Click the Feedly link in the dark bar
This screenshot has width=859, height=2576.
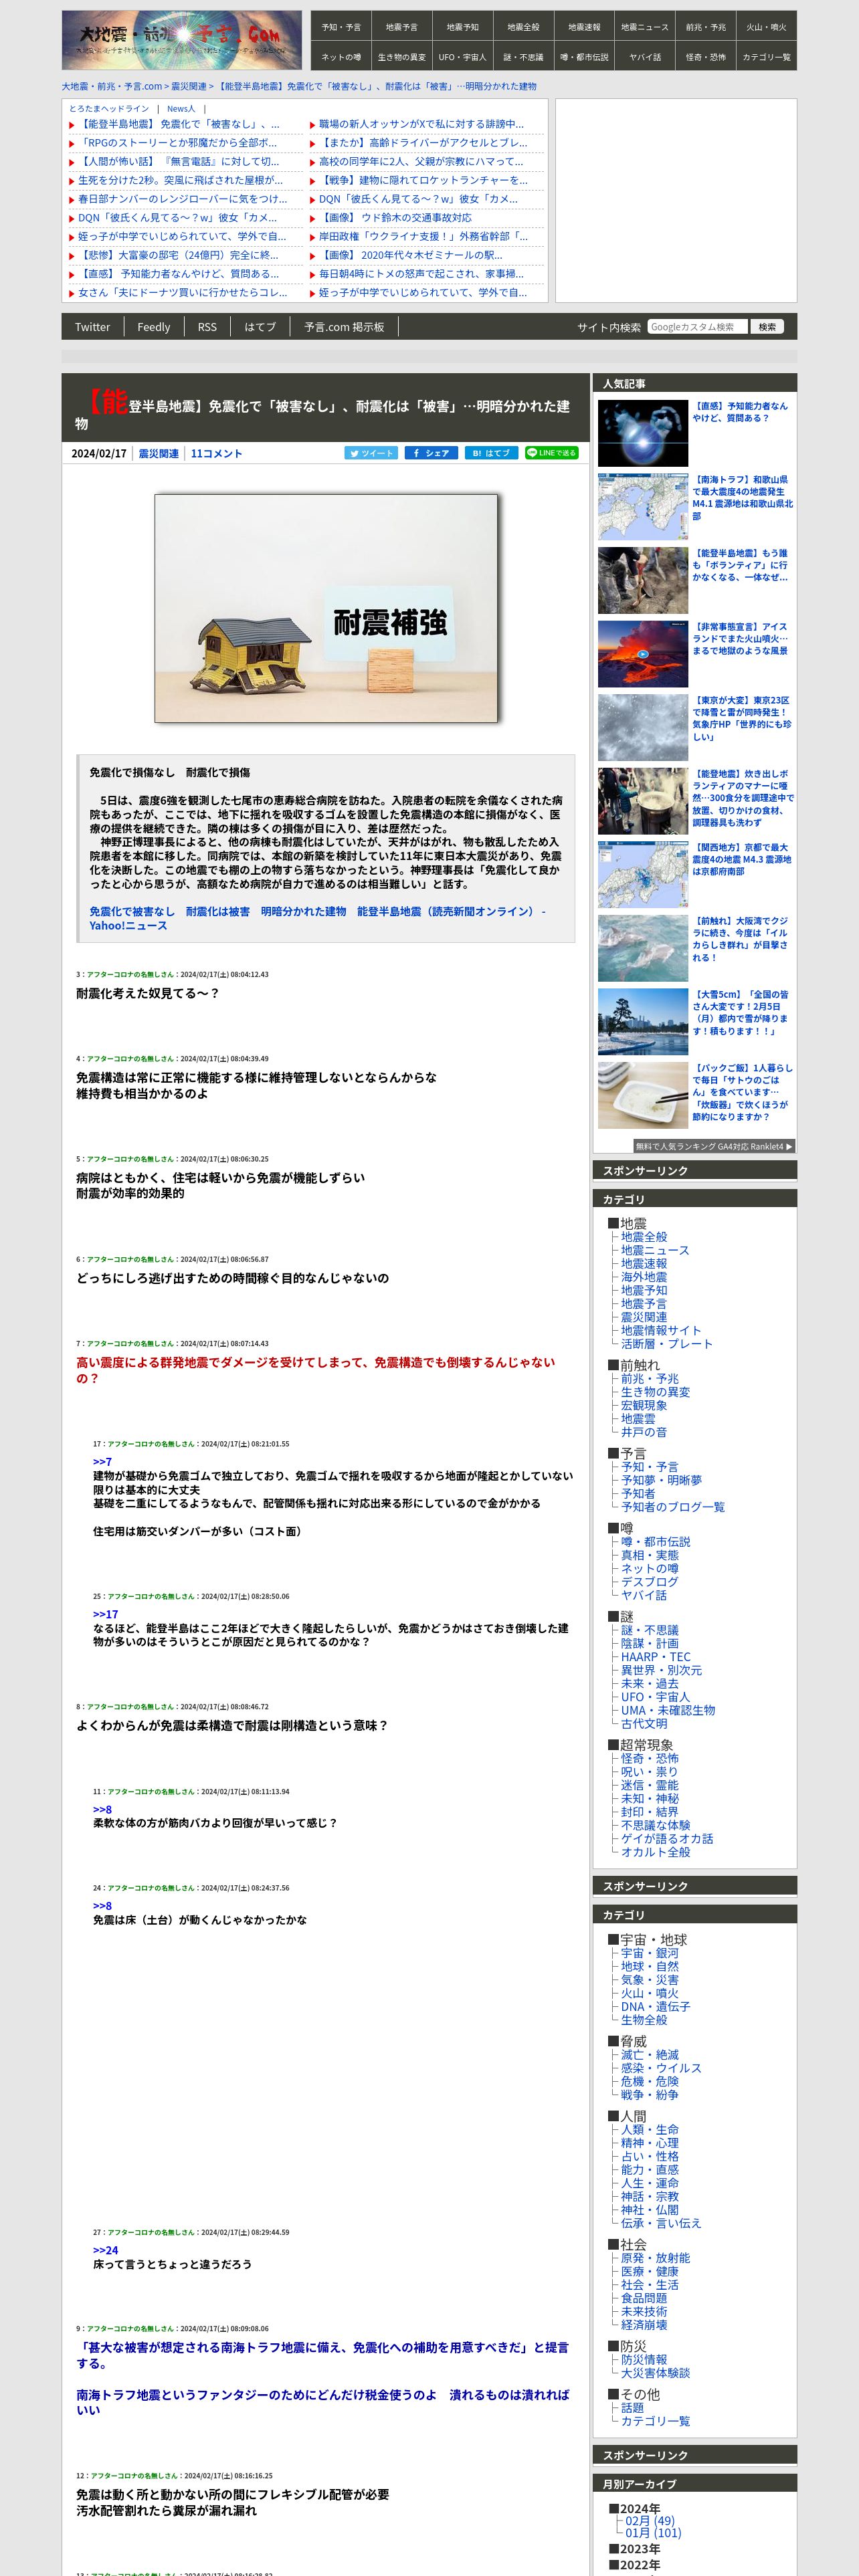[x=154, y=327]
